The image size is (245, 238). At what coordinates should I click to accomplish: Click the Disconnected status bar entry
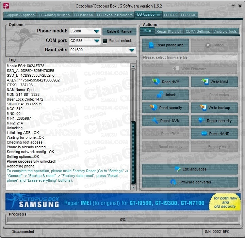[23, 232]
